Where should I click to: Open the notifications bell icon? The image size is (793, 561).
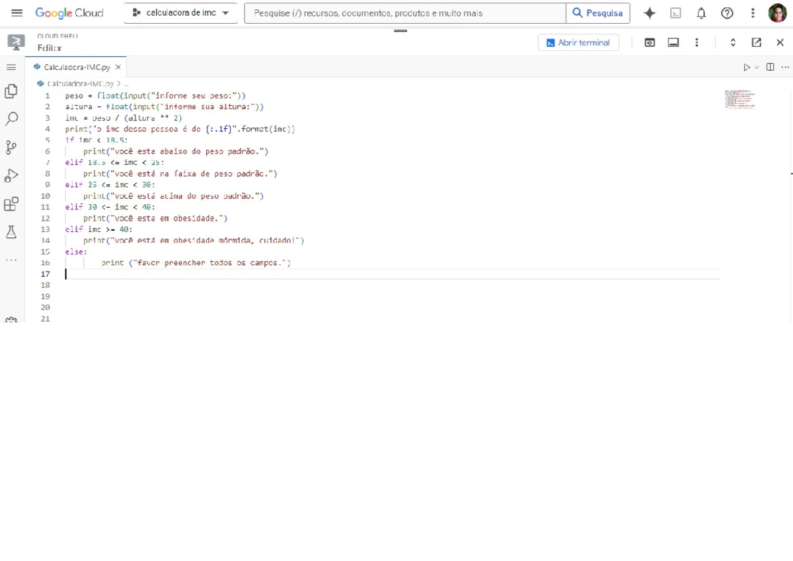(701, 13)
